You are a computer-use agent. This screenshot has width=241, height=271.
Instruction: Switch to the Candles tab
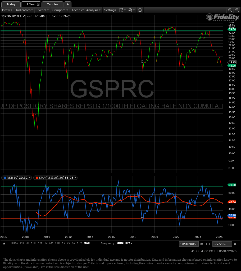click(x=52, y=4)
